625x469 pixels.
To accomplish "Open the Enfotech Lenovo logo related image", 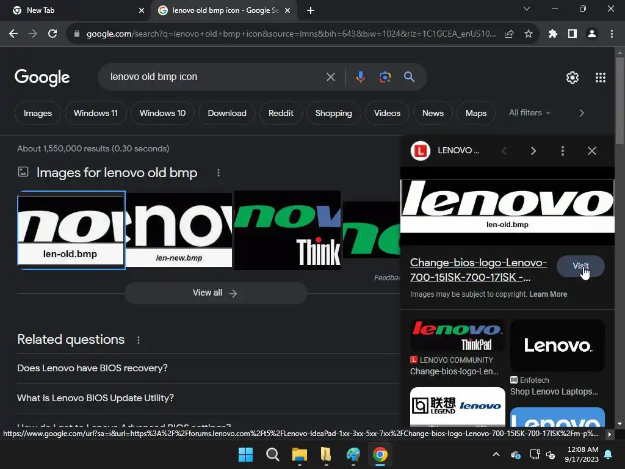I will [x=557, y=346].
